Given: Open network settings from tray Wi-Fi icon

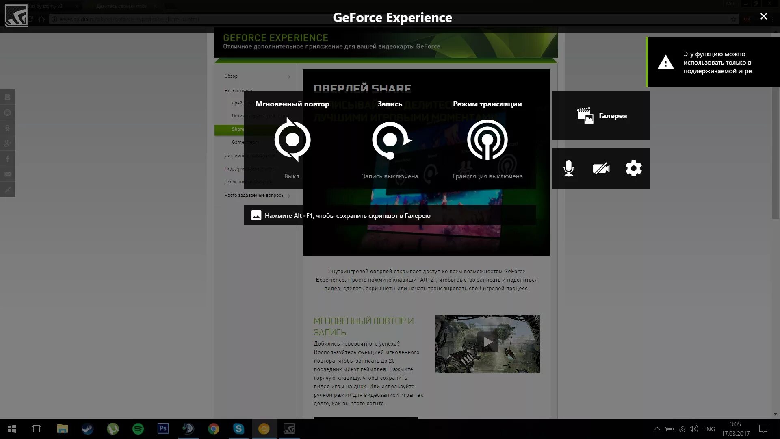Looking at the screenshot, I should 682,429.
